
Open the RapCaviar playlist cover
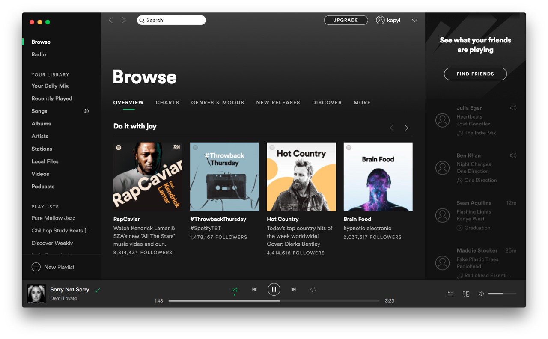click(x=148, y=177)
